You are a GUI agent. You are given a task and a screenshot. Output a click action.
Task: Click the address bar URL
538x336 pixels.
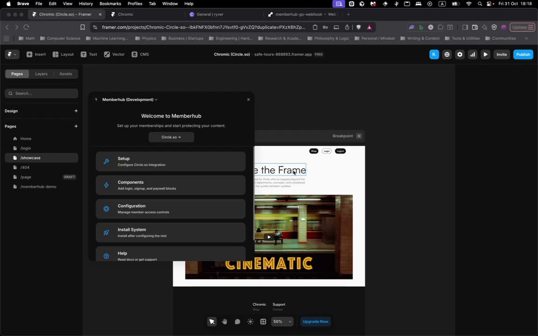click(x=204, y=27)
